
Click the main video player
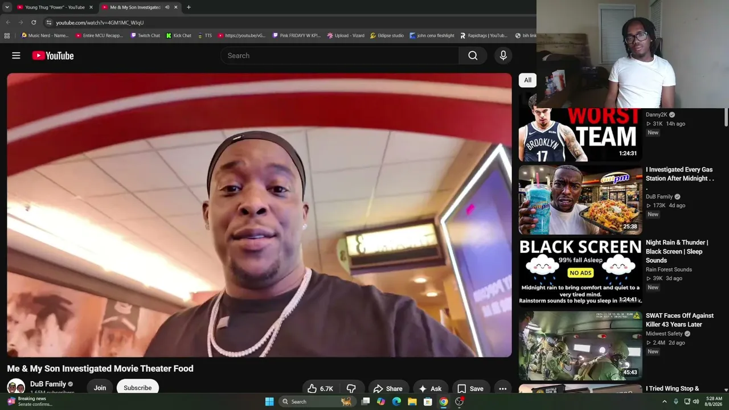259,215
